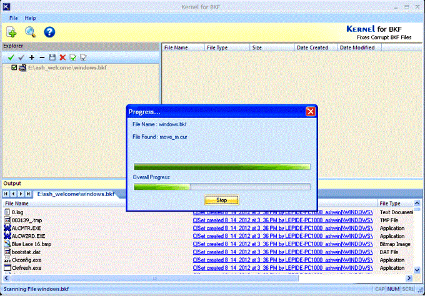Click the green check all icon

(x=11, y=57)
